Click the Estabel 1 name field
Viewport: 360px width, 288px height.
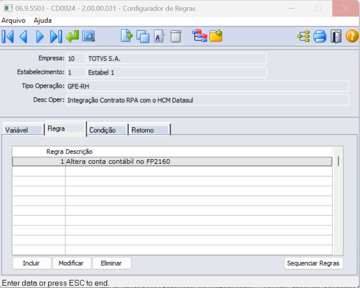click(177, 72)
